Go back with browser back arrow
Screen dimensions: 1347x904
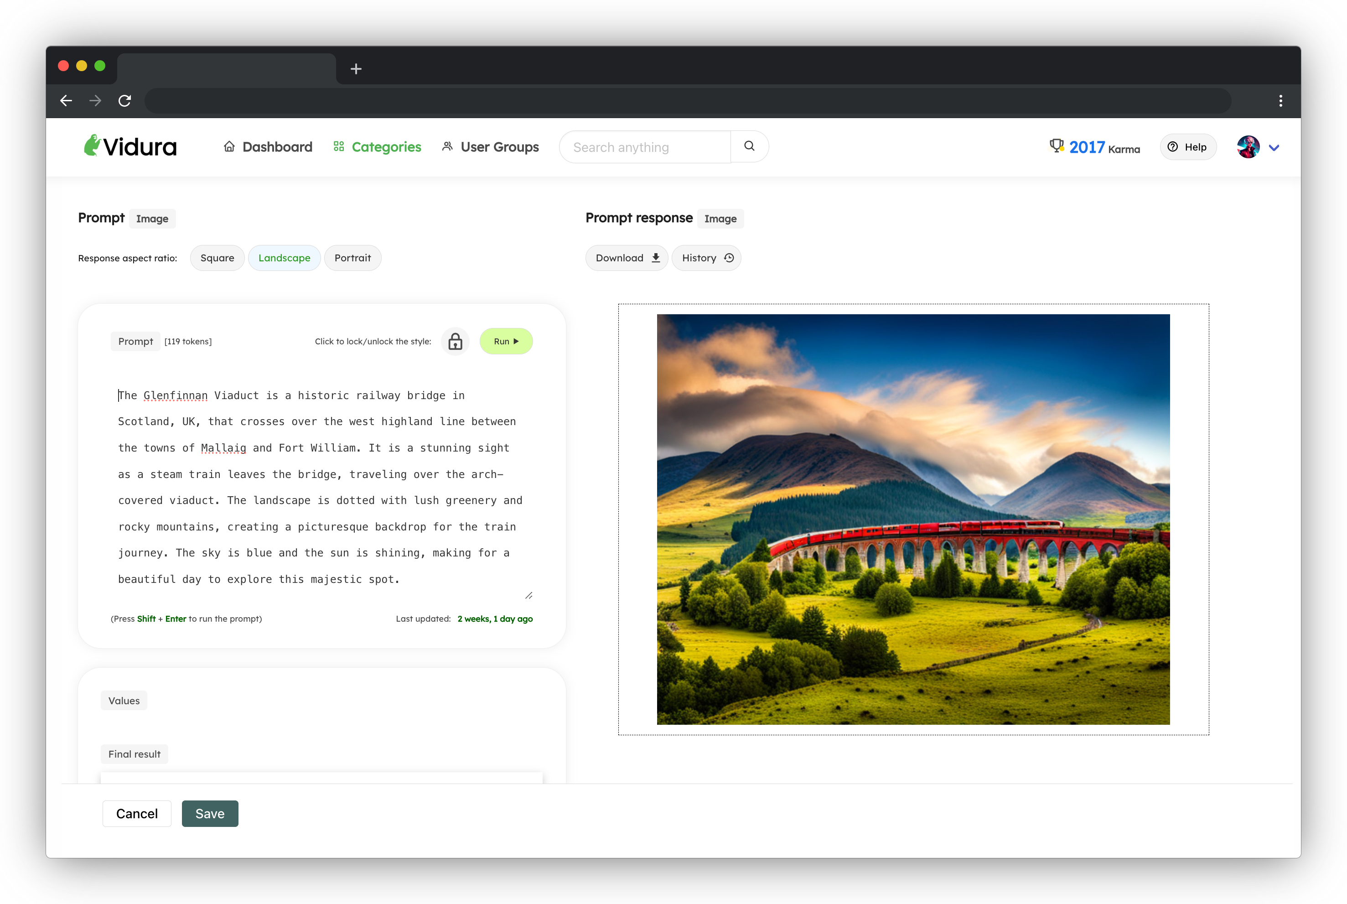(x=66, y=101)
